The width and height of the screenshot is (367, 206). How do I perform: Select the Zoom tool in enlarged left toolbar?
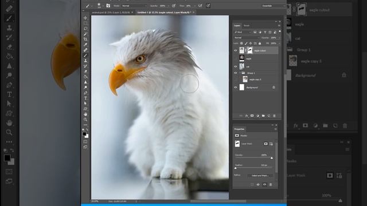[9, 132]
